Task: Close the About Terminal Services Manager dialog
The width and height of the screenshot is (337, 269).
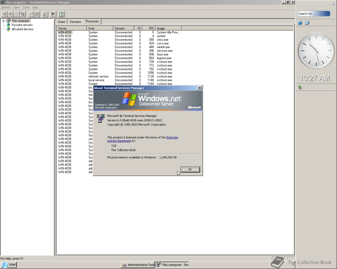Action: click(x=200, y=88)
